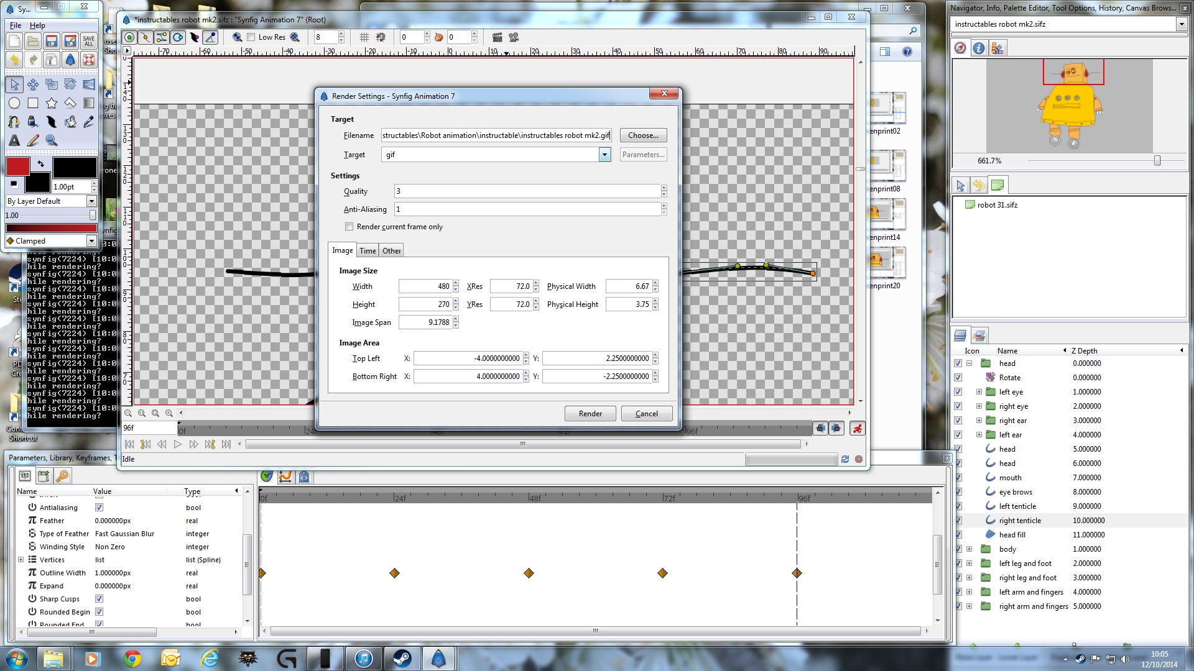Expand the Vertices parameter row
Screen dimensions: 1194x671
(21, 560)
